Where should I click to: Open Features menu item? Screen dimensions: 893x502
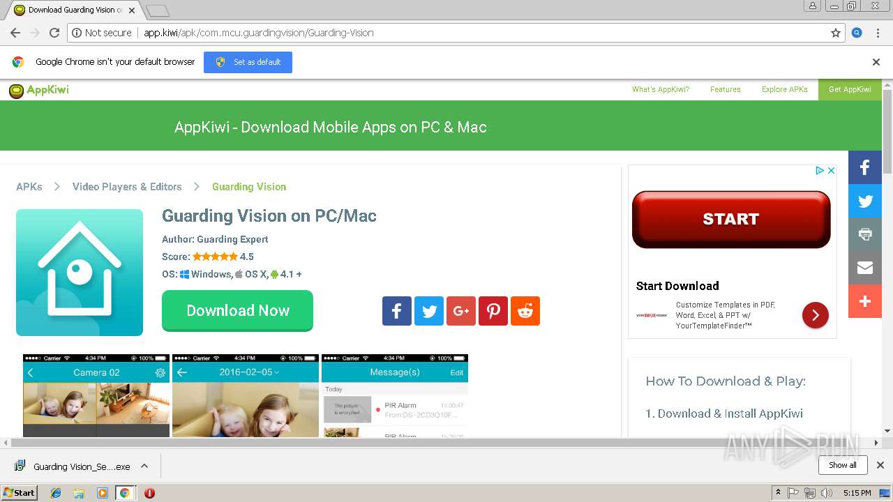point(725,89)
